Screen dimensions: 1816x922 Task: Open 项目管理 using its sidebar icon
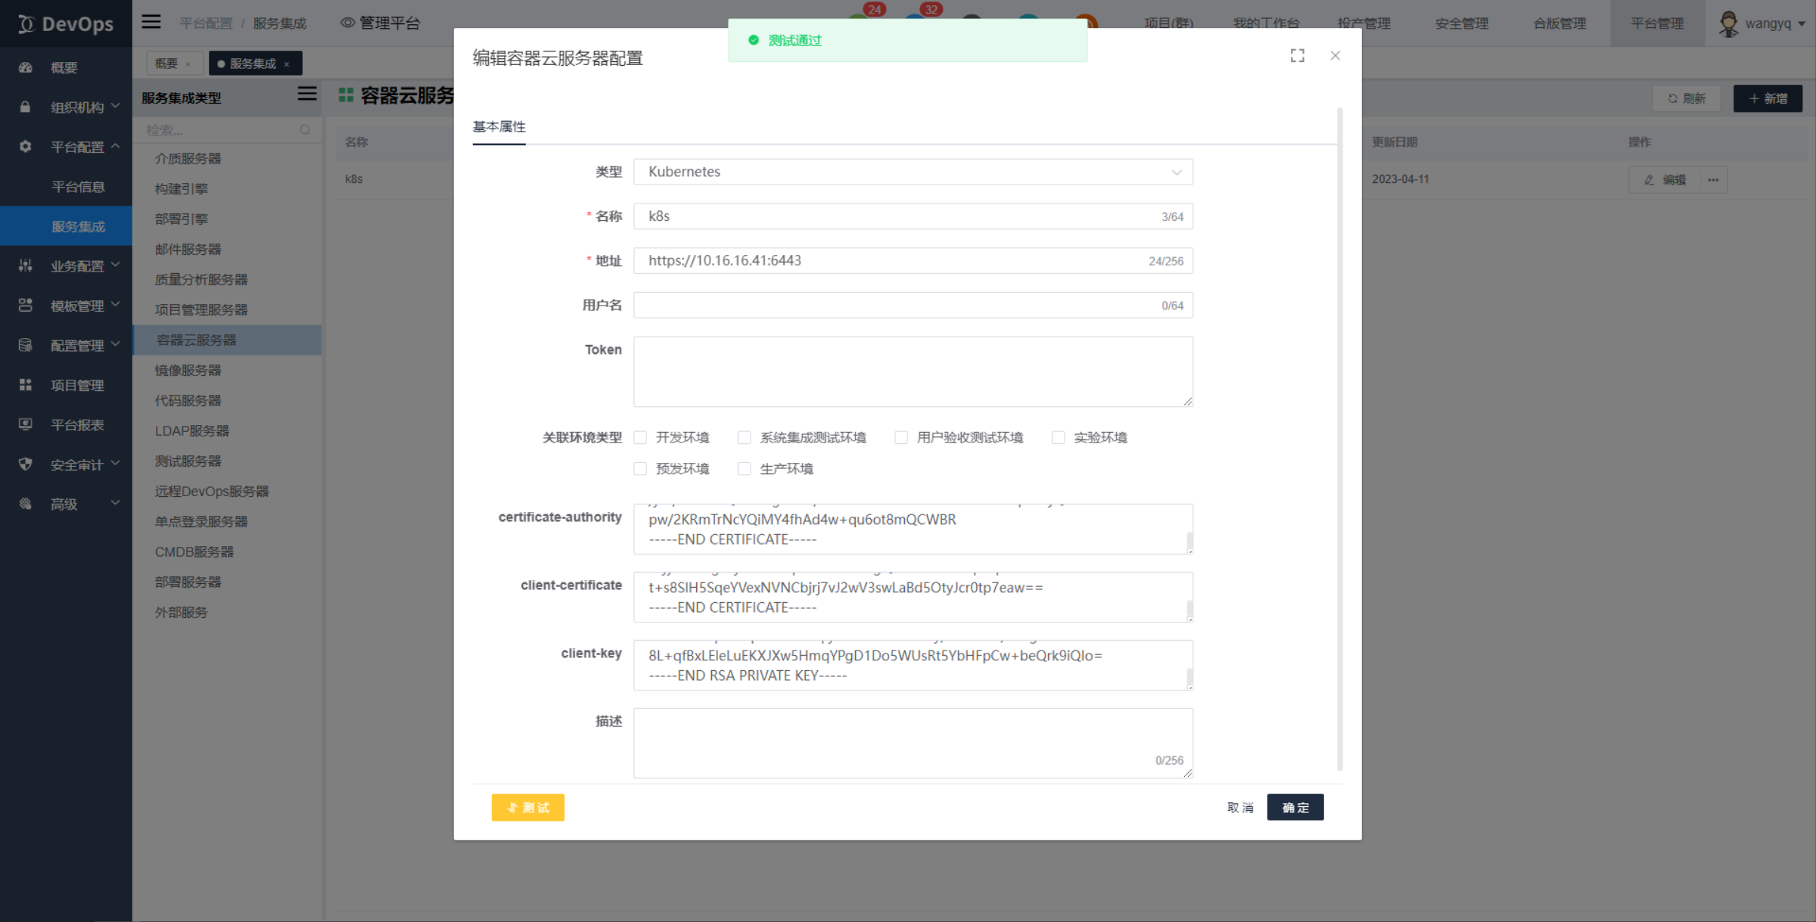(x=25, y=384)
